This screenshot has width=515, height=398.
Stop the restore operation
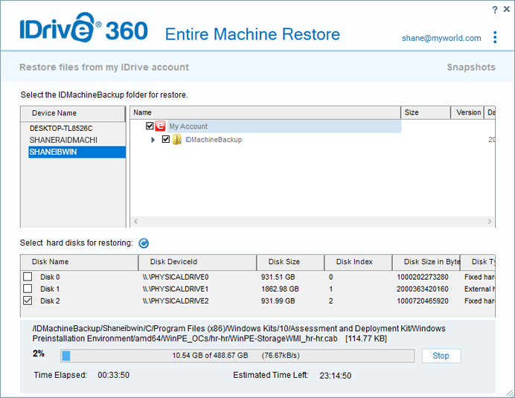[x=441, y=356]
